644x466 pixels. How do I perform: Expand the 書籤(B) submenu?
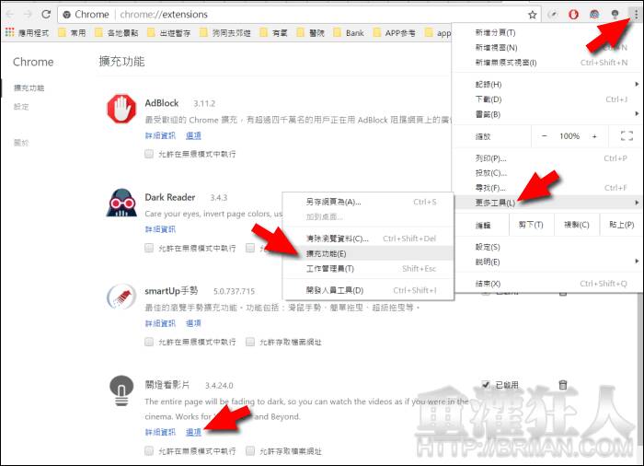tap(547, 114)
